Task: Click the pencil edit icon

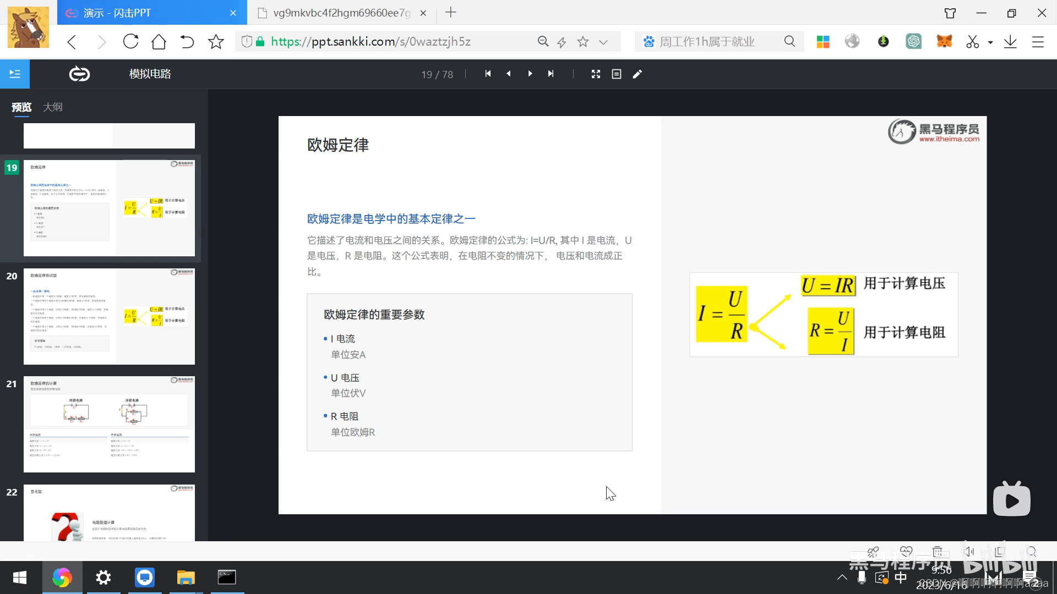Action: click(x=638, y=74)
